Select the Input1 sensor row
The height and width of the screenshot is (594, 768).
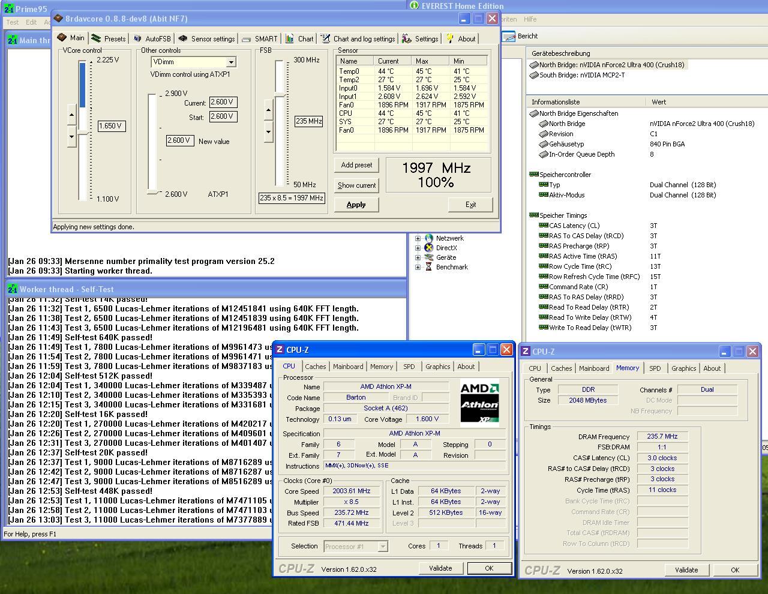pyautogui.click(x=412, y=97)
